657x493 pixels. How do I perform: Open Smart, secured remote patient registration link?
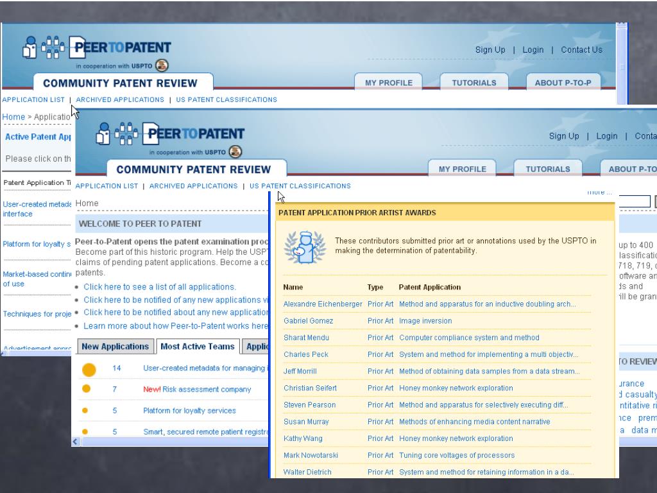coord(205,432)
